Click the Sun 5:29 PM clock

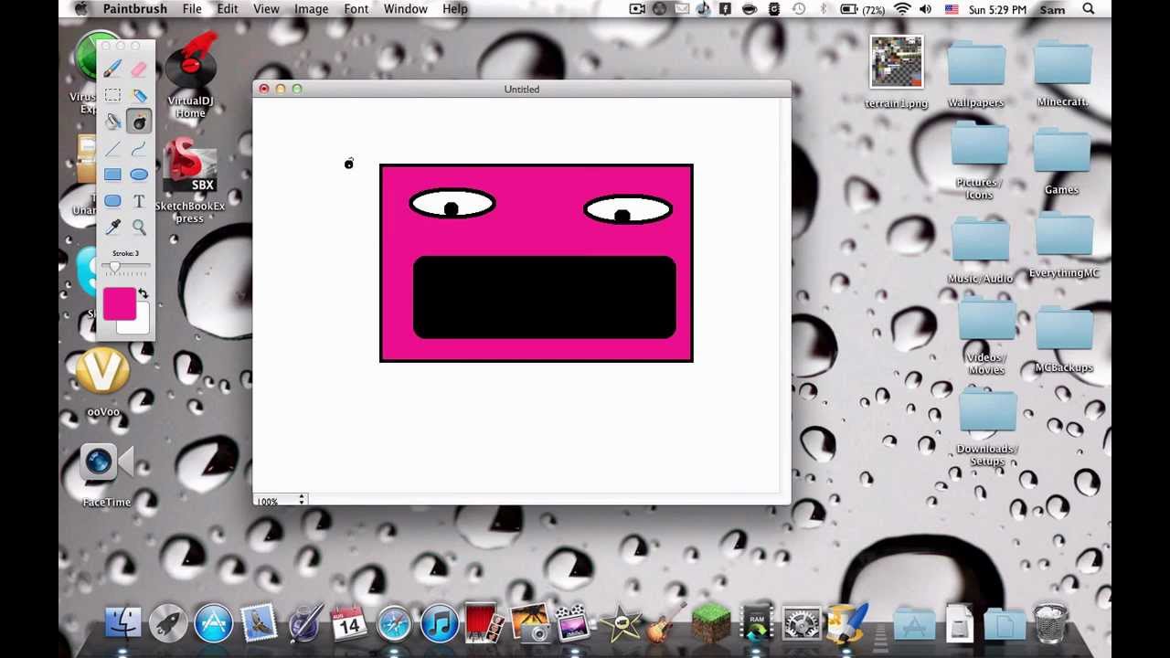click(999, 9)
